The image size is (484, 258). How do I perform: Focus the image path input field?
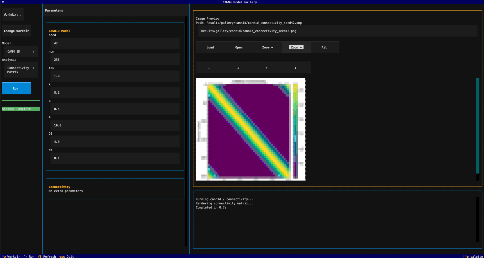(337, 31)
